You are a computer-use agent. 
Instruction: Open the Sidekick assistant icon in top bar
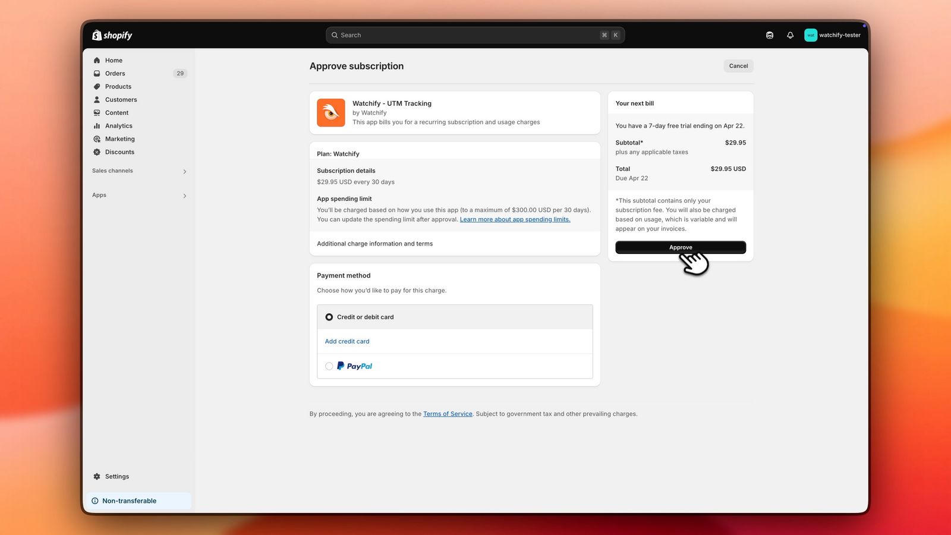(770, 35)
